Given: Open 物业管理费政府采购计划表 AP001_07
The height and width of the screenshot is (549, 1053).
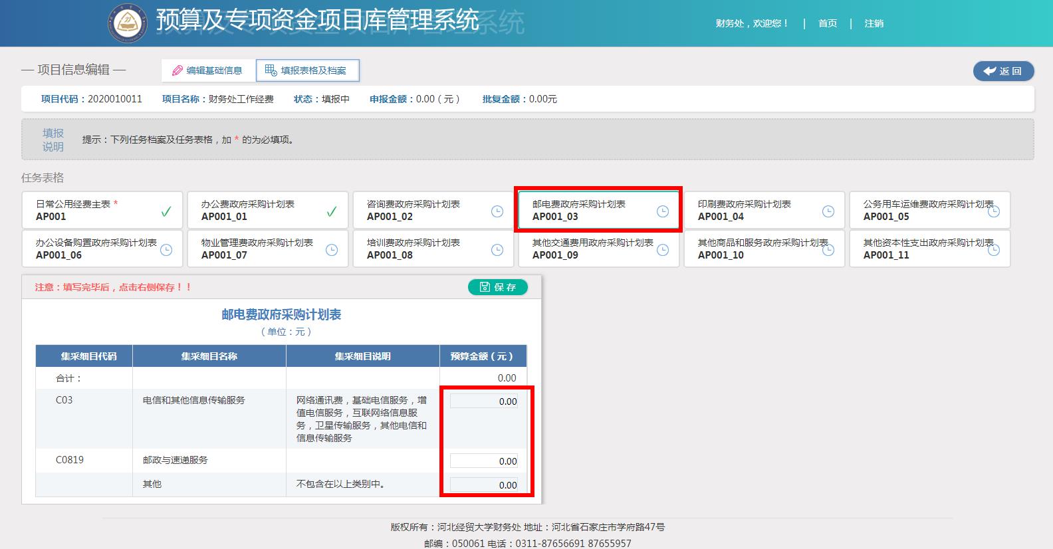Looking at the screenshot, I should coord(267,249).
